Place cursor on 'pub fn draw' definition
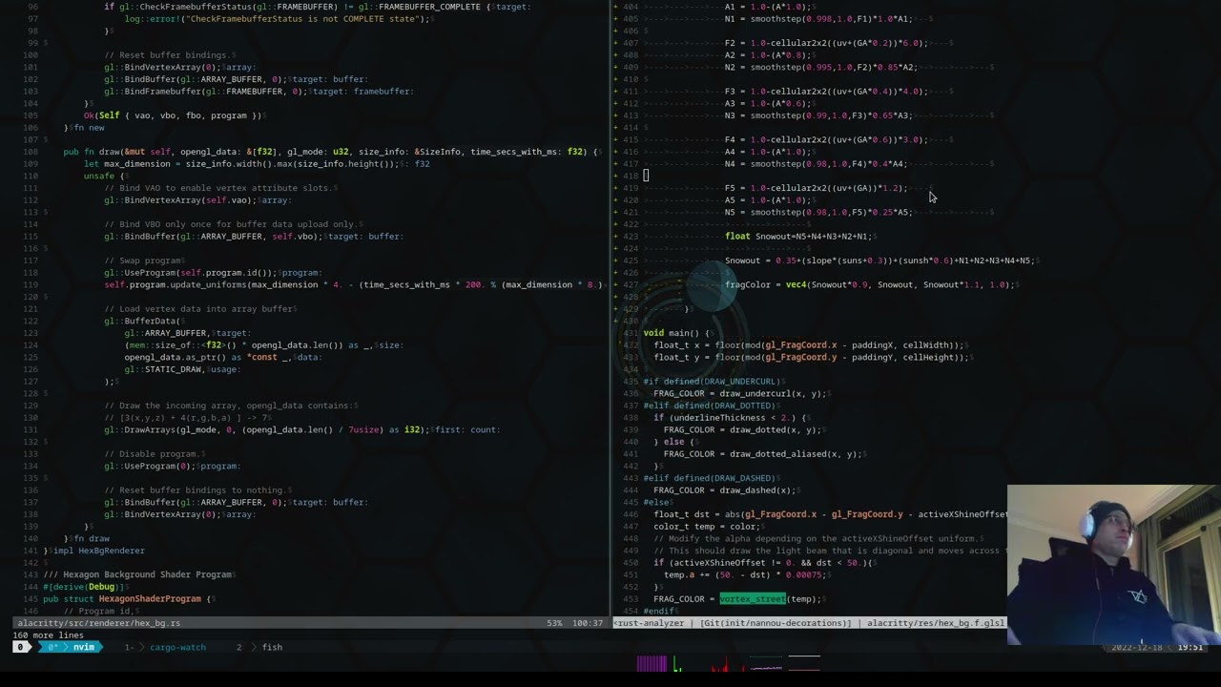 [332, 152]
